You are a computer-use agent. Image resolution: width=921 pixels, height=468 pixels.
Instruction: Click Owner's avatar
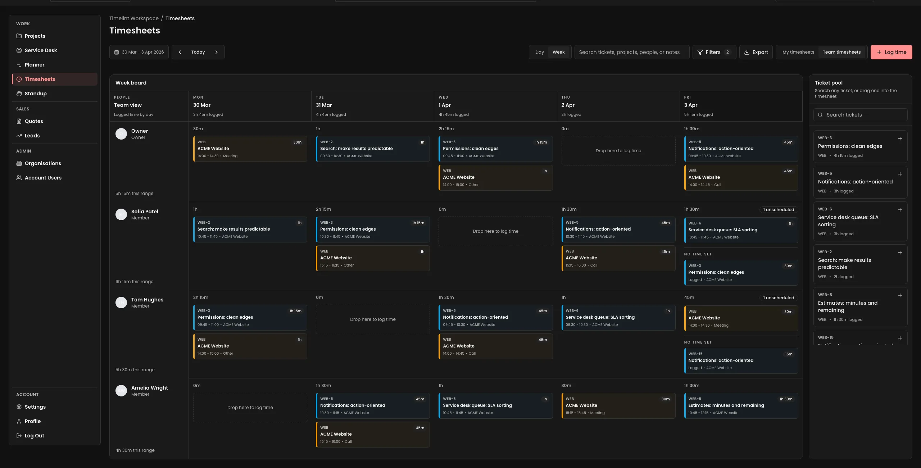point(121,134)
